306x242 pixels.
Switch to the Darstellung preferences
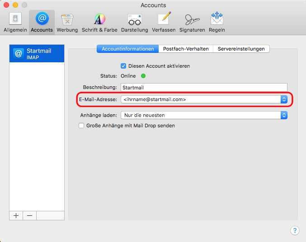tap(134, 23)
